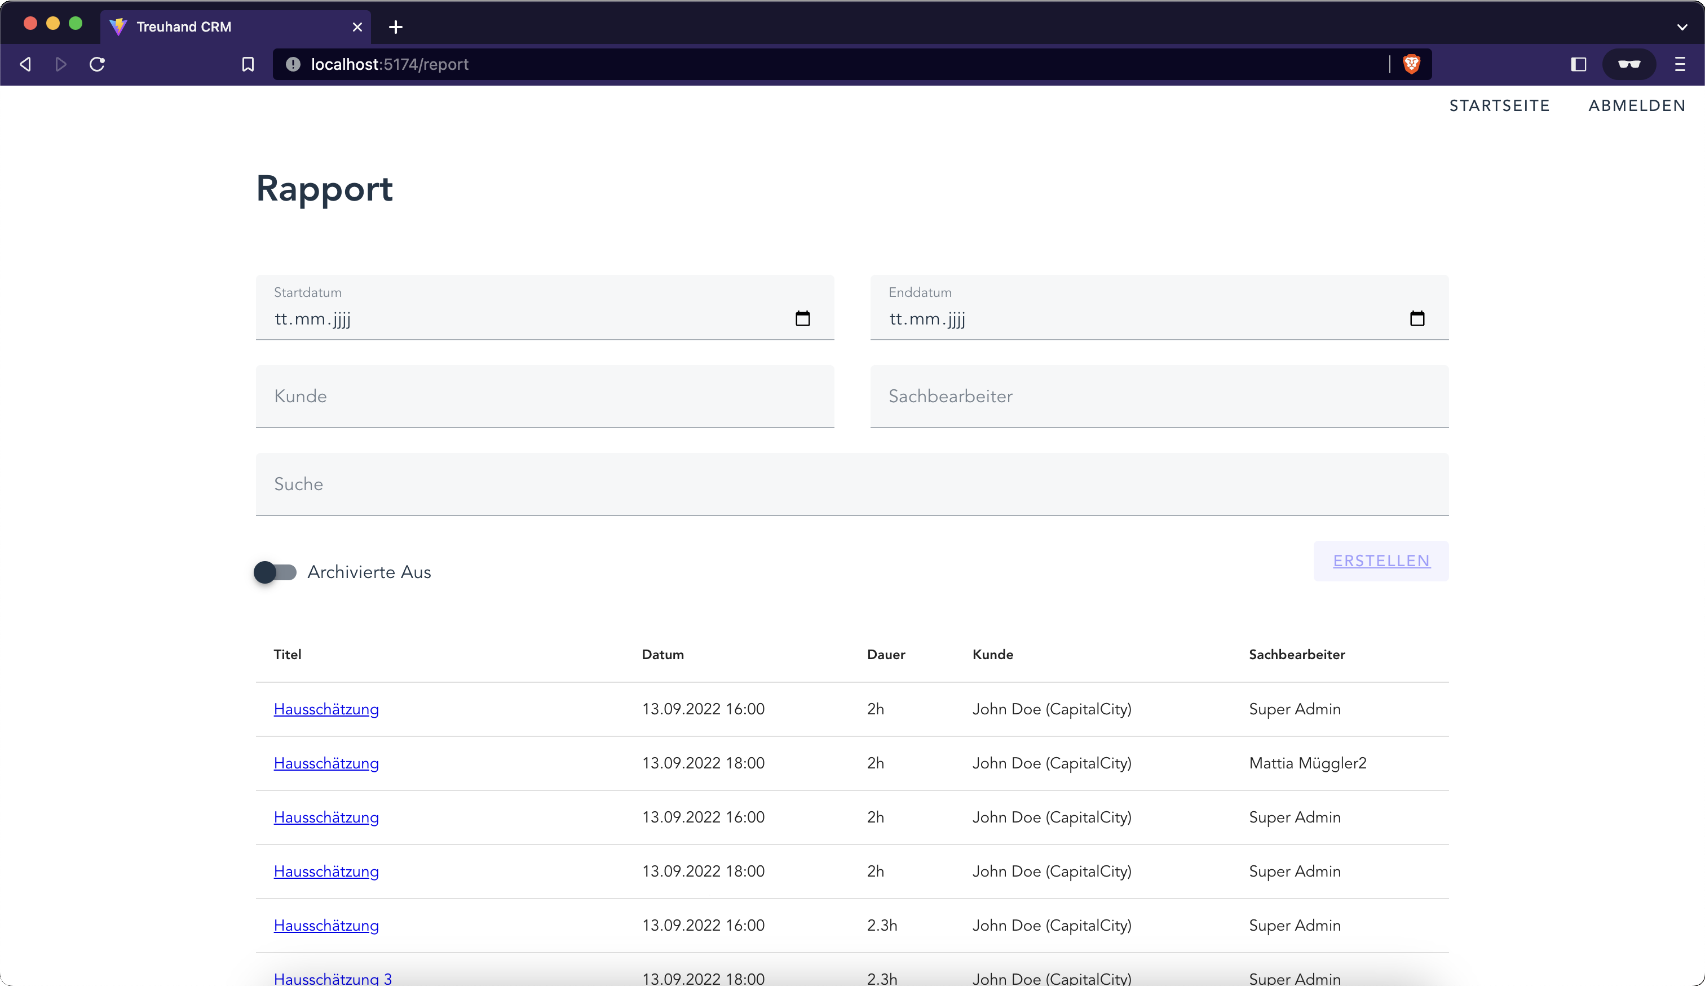Click the browser back arrow
The height and width of the screenshot is (987, 1705).
pos(26,64)
